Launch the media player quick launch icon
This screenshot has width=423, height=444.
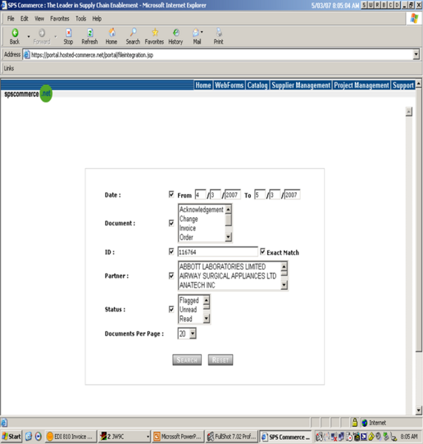pos(39,437)
